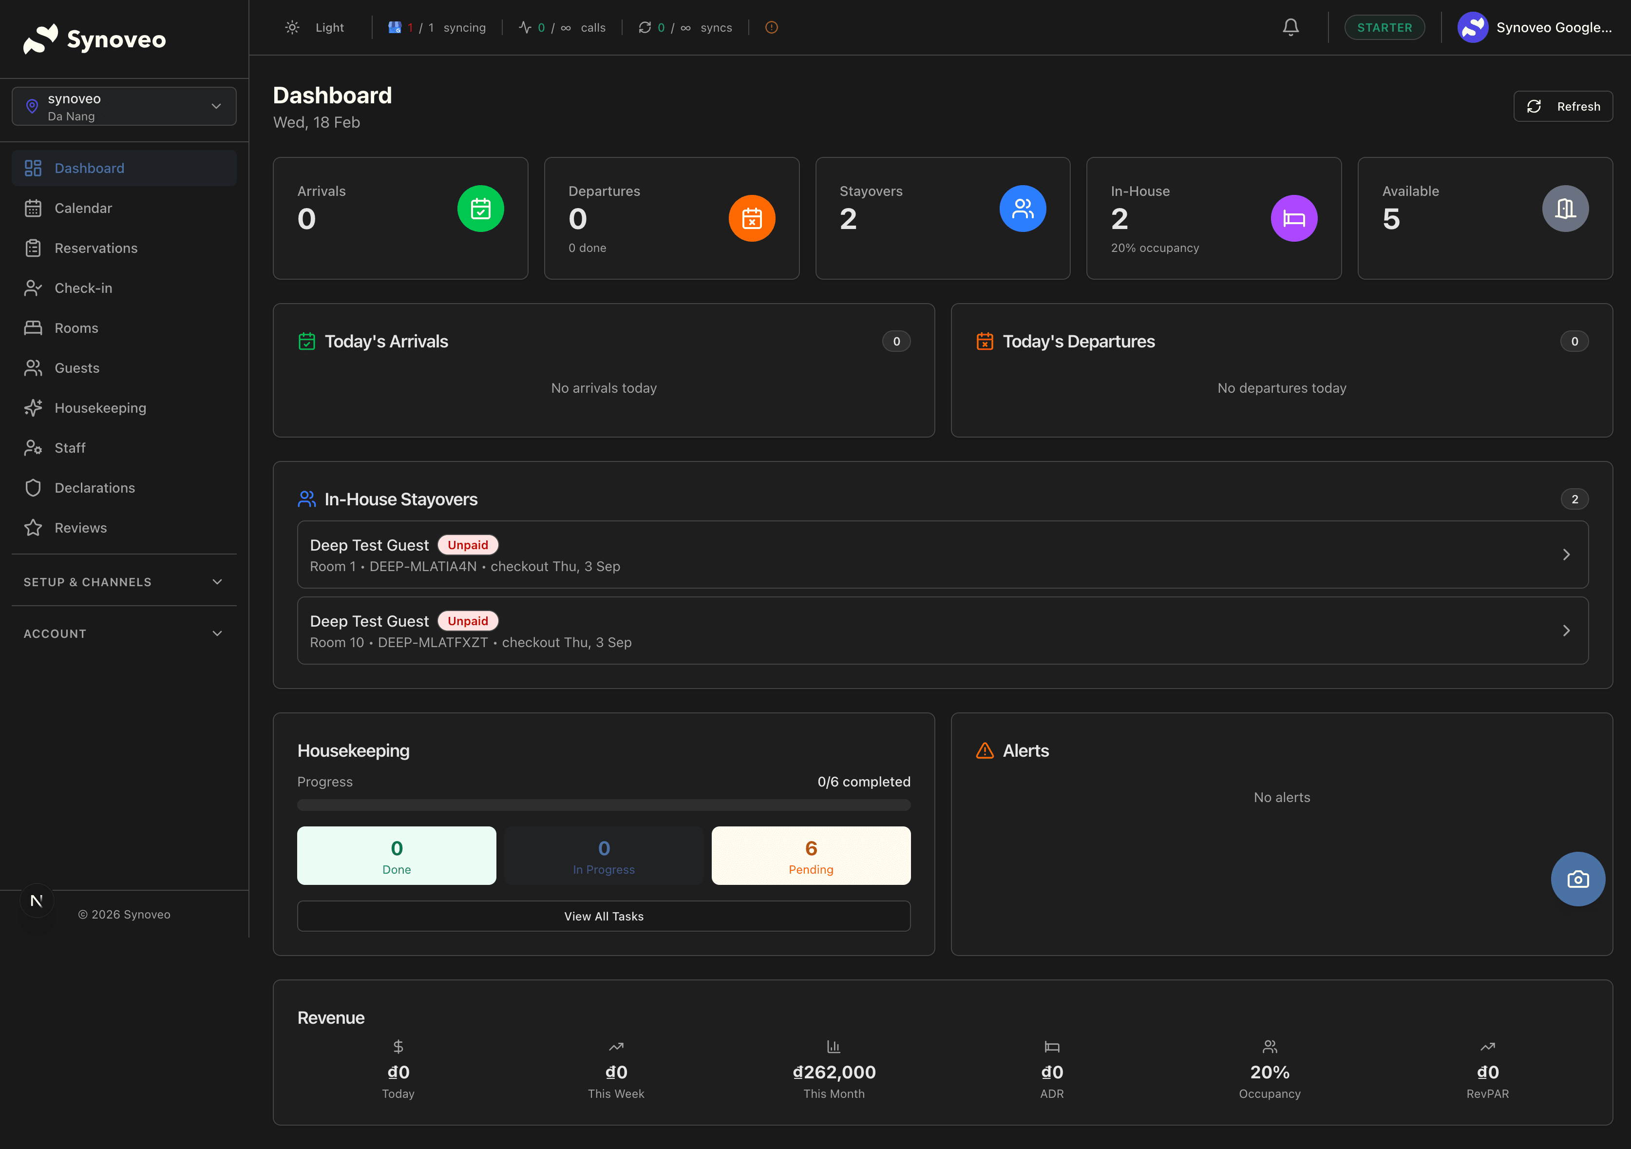Open the Calendar section in sidebar

tap(83, 208)
